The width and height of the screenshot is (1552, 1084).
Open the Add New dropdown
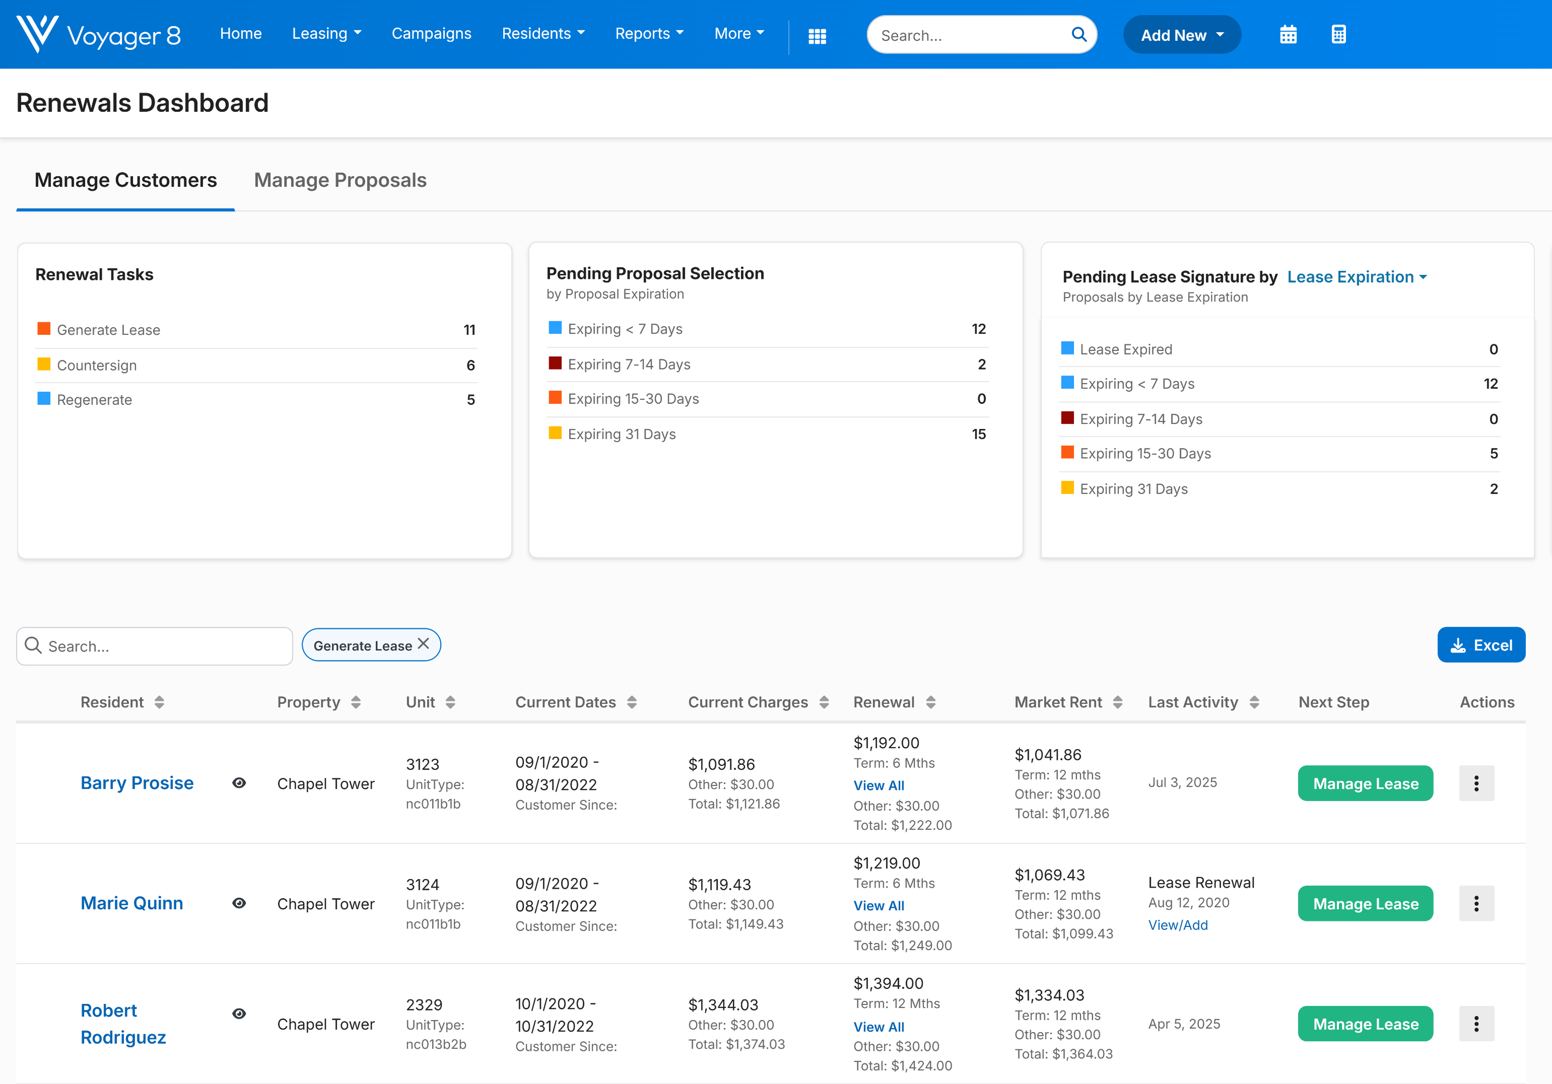point(1182,35)
